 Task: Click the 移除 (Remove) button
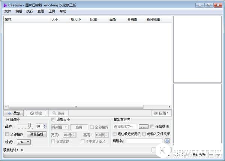click(36, 113)
